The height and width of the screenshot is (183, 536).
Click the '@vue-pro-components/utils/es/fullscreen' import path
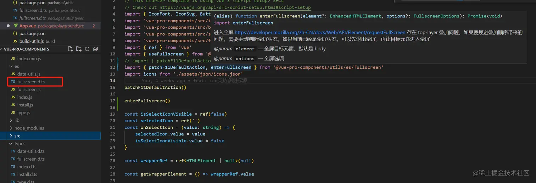(x=329, y=67)
